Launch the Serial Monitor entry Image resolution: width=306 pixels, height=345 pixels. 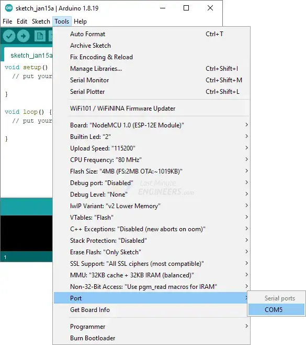click(152, 80)
